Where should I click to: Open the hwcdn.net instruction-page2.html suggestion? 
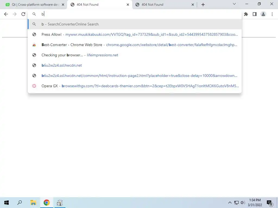coord(135,76)
